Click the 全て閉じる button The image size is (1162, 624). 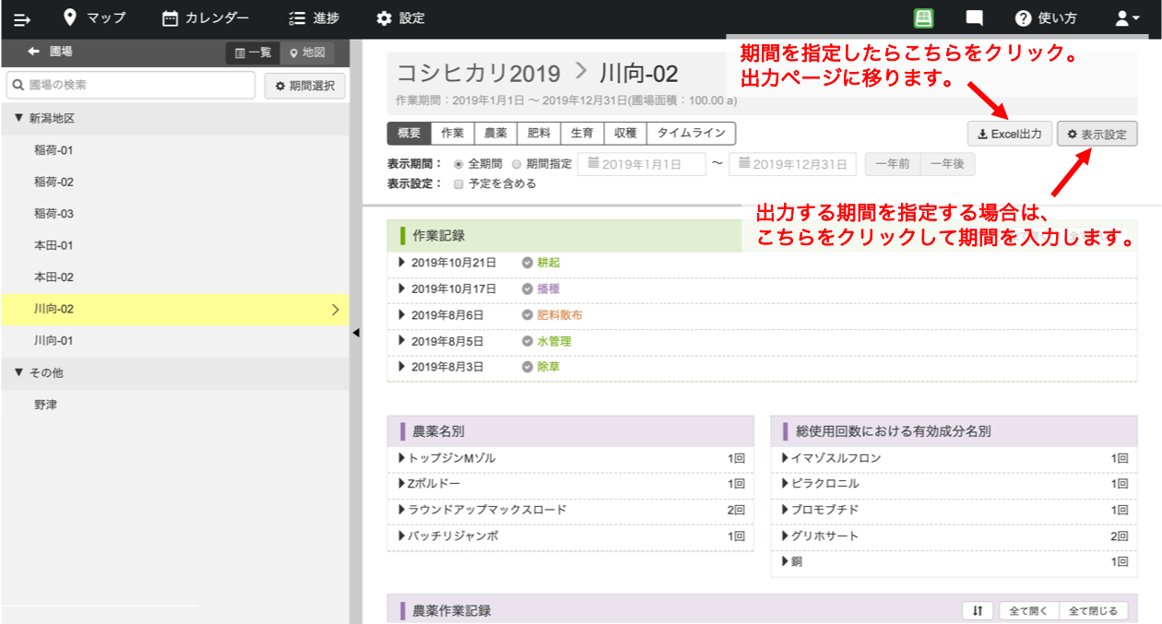point(1094,611)
